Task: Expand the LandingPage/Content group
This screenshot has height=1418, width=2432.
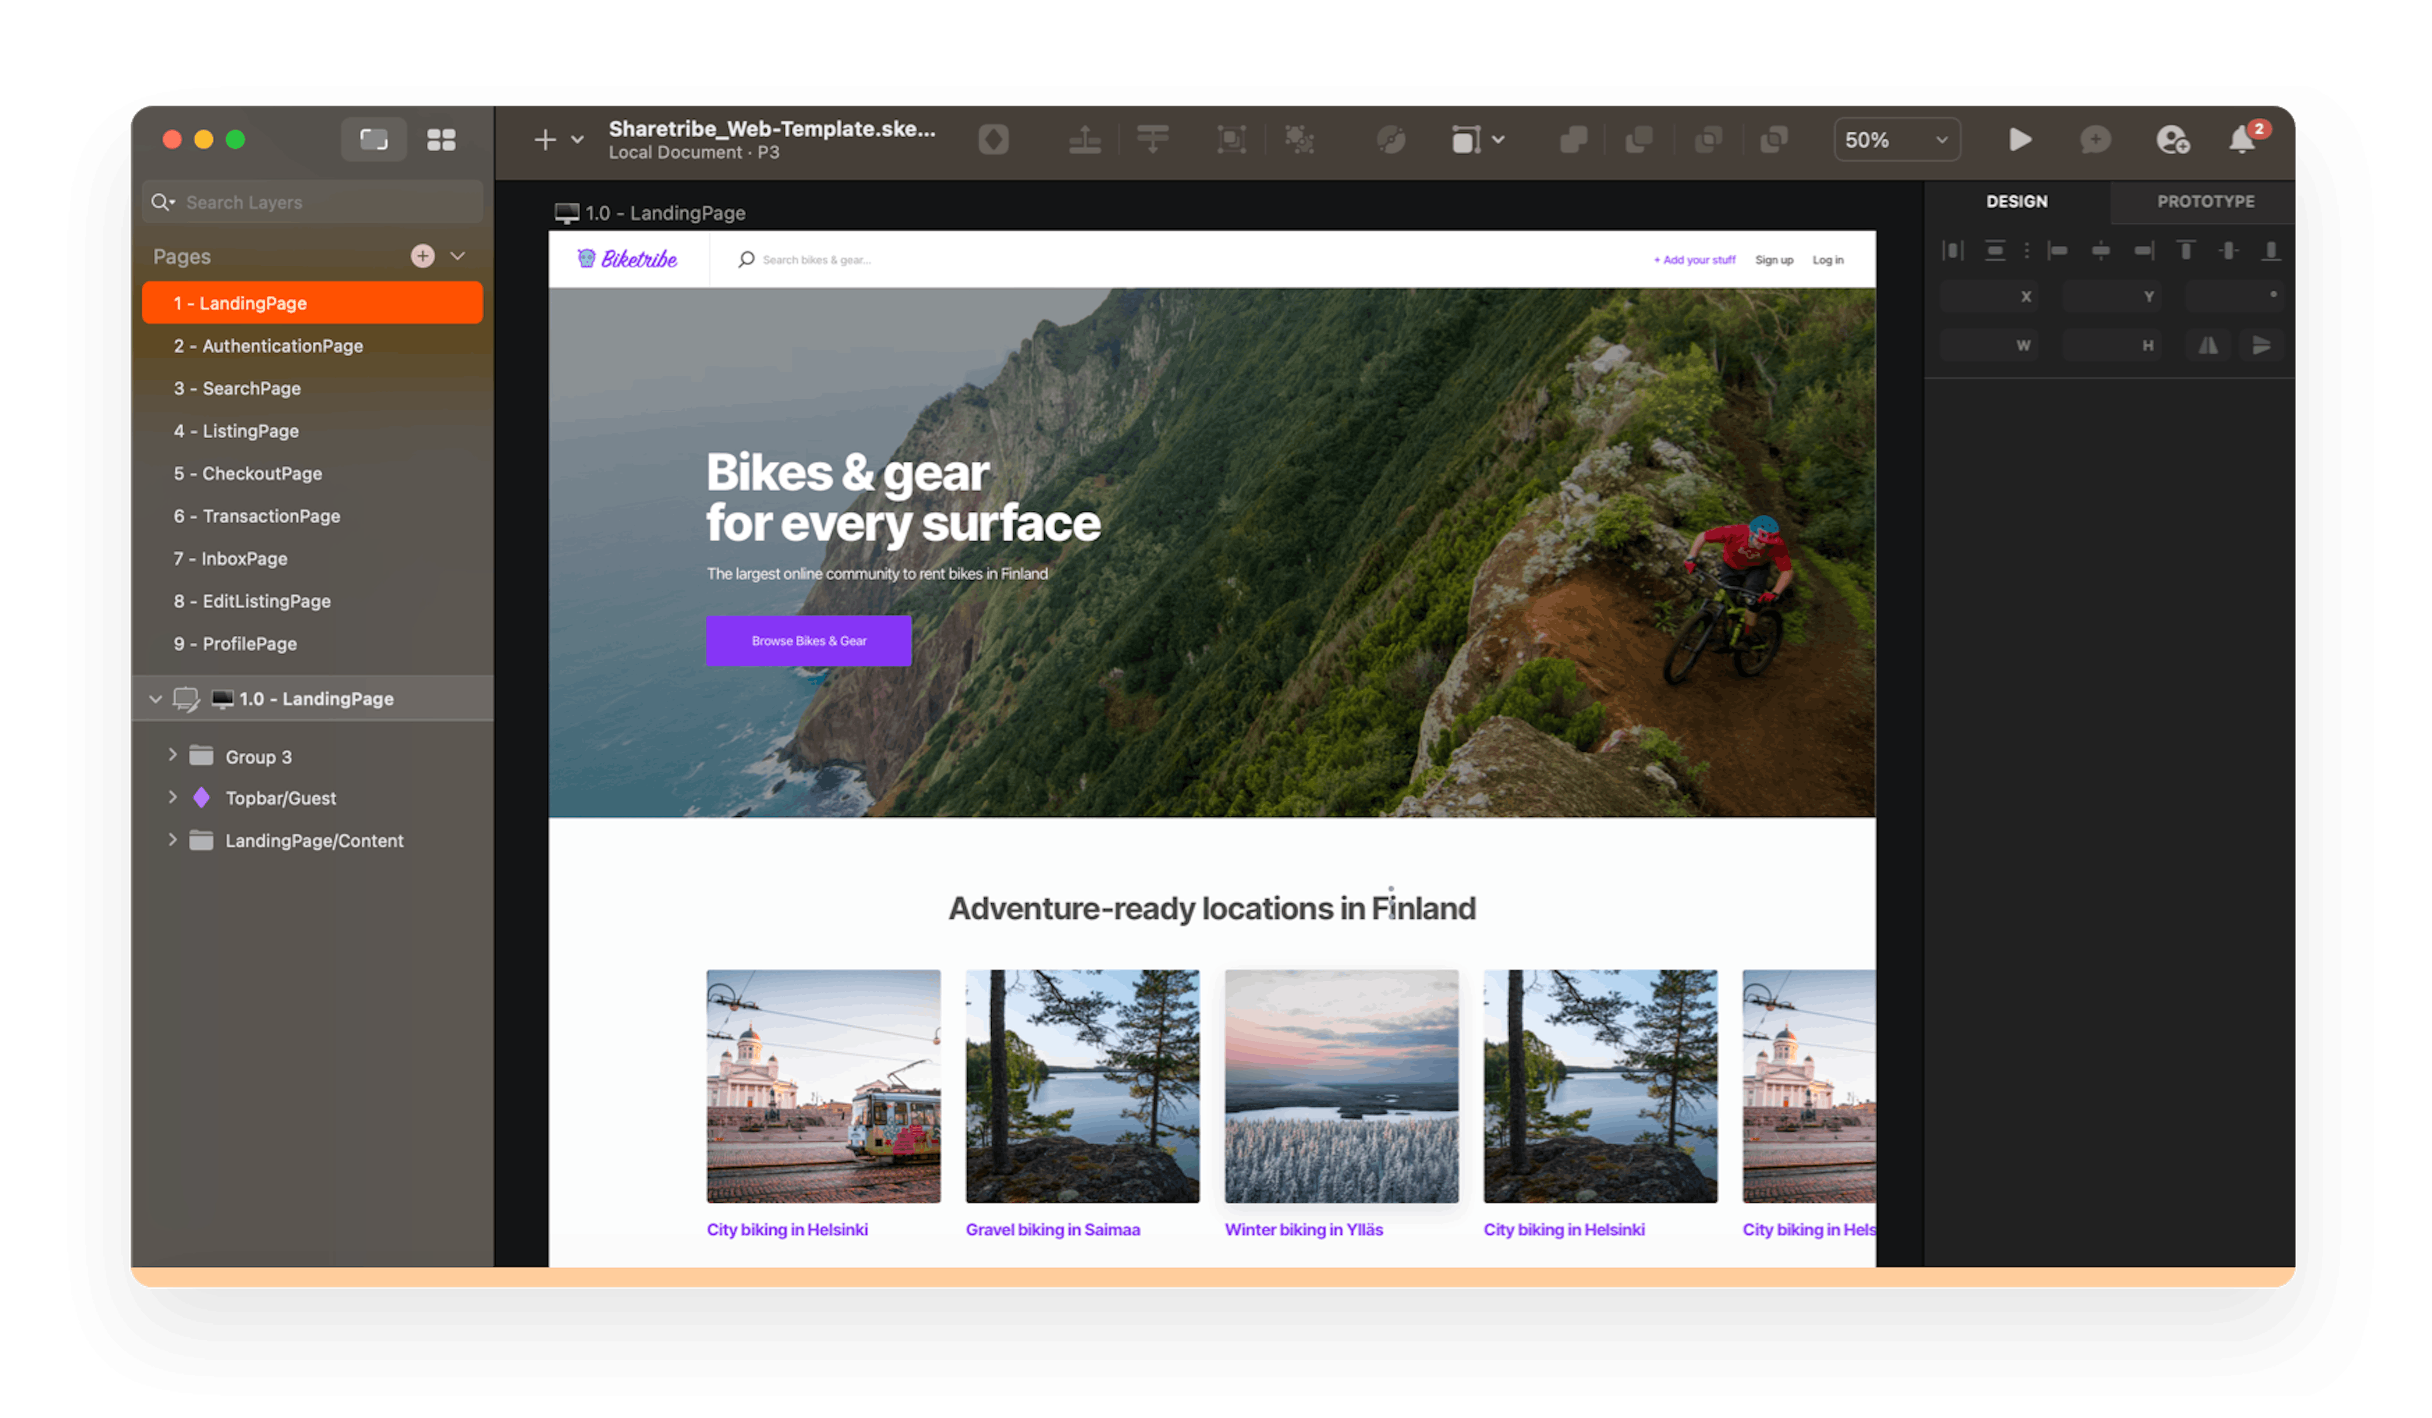Action: (x=174, y=840)
